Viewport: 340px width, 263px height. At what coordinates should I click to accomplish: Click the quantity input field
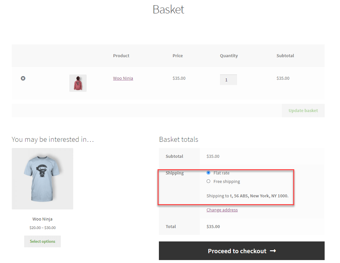coord(228,80)
